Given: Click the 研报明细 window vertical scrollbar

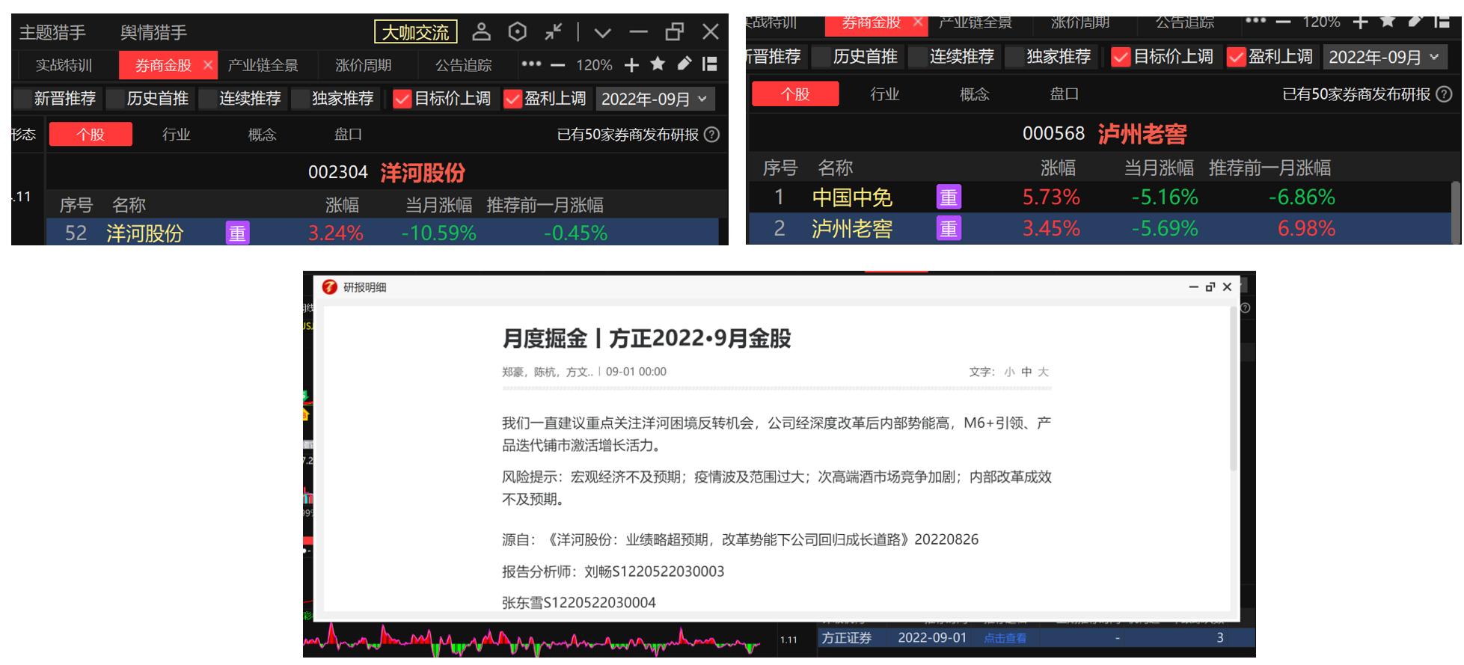Looking at the screenshot, I should pyautogui.click(x=1234, y=389).
